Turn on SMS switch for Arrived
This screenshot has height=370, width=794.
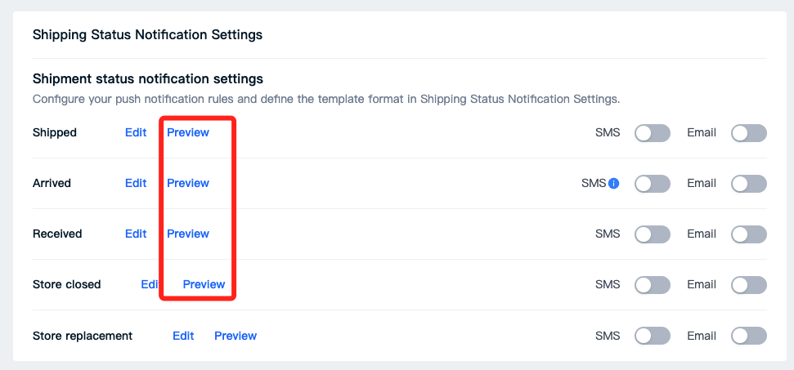pyautogui.click(x=653, y=184)
